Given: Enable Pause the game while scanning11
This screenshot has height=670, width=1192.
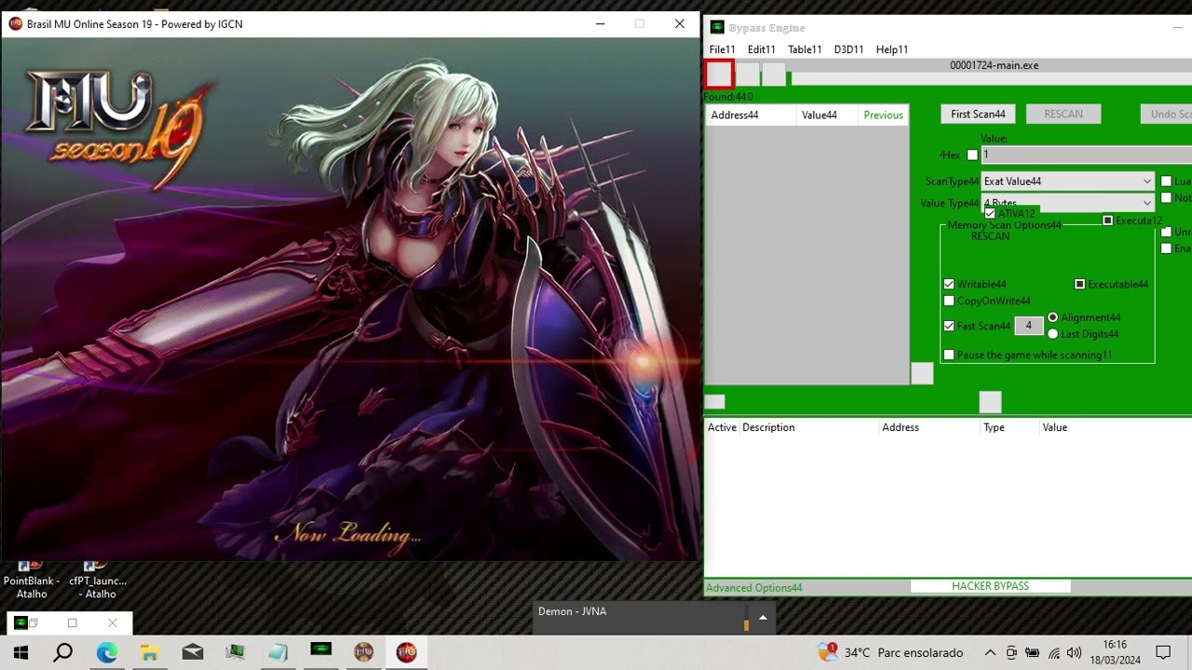Looking at the screenshot, I should (949, 355).
